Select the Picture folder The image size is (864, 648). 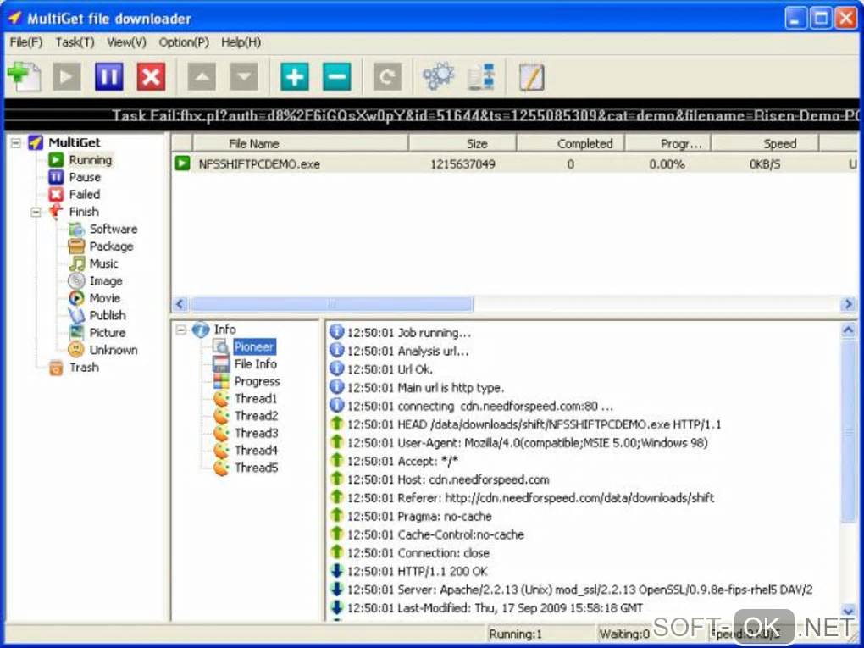108,333
